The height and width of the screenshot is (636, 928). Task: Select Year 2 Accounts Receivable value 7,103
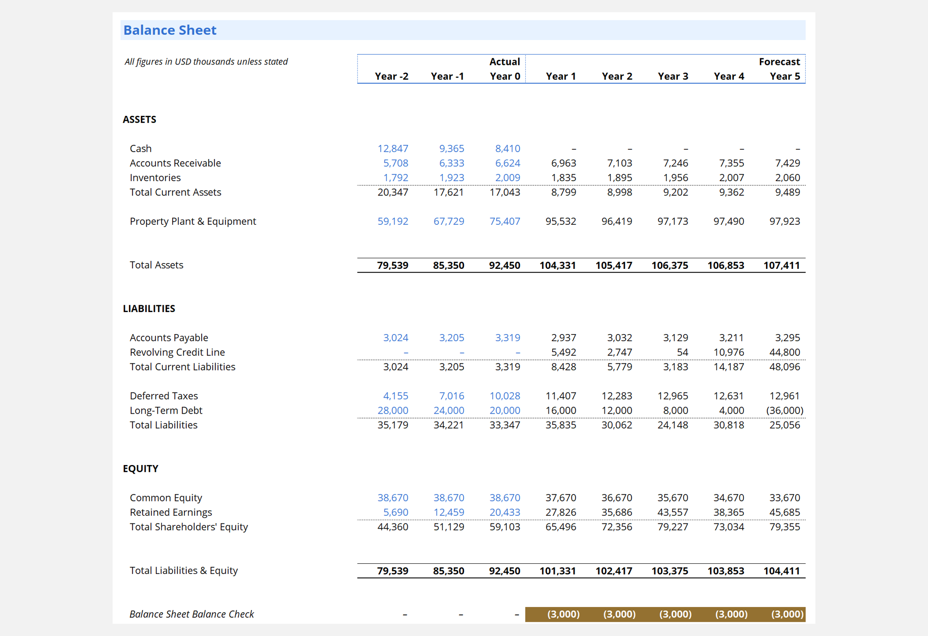[x=619, y=163]
